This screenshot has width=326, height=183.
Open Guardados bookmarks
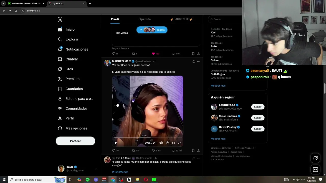click(x=70, y=89)
